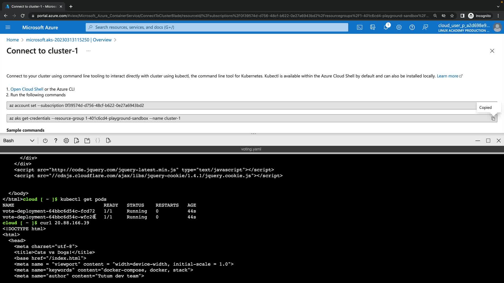Viewport: 504px width, 283px height.
Task: Open the ellipsis menu beside Connect to cluster-1
Action: (88, 51)
